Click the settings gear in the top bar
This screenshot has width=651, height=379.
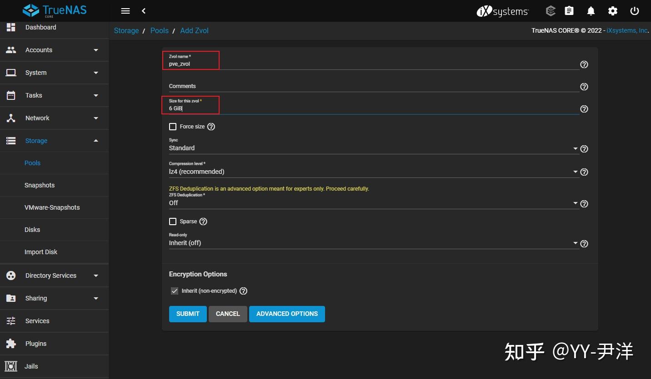pos(612,11)
